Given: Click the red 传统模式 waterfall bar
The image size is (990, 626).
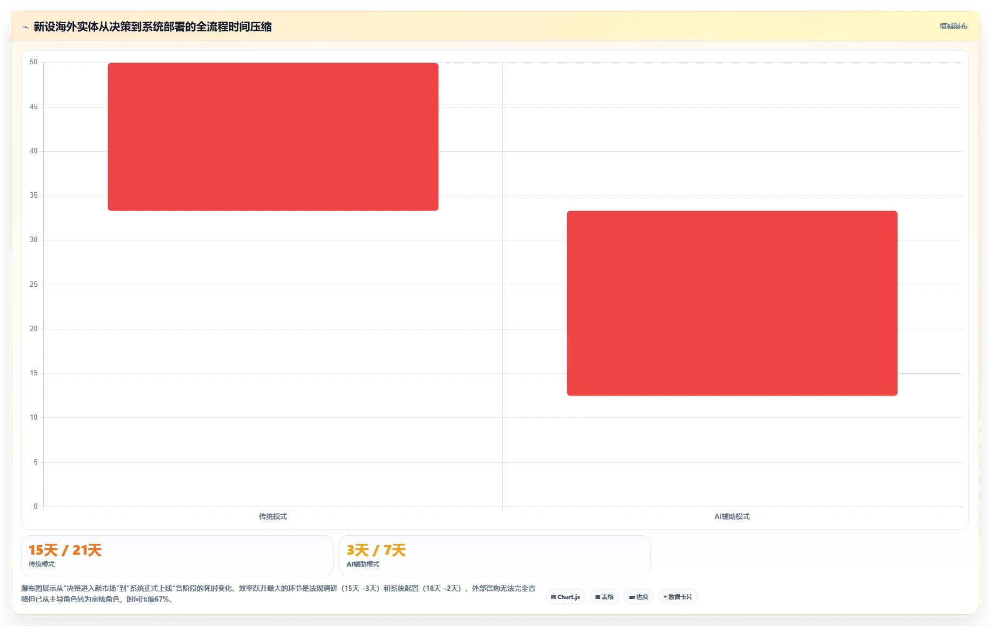Looking at the screenshot, I should click(x=273, y=137).
